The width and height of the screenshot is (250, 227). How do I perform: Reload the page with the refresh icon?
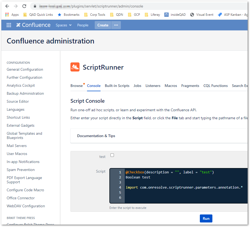coord(24,6)
